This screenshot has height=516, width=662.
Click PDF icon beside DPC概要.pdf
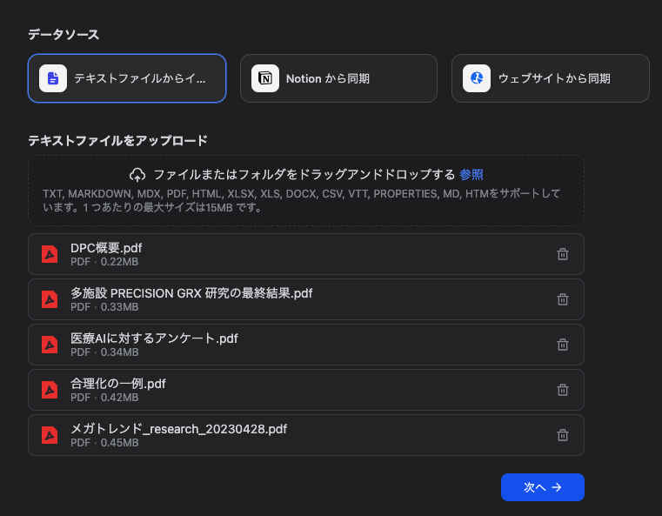tap(50, 254)
